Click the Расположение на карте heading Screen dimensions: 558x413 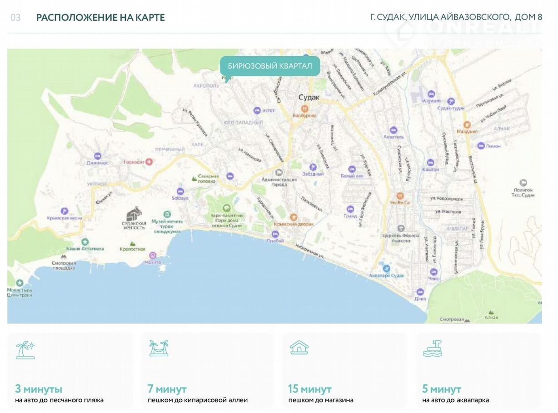(x=100, y=18)
